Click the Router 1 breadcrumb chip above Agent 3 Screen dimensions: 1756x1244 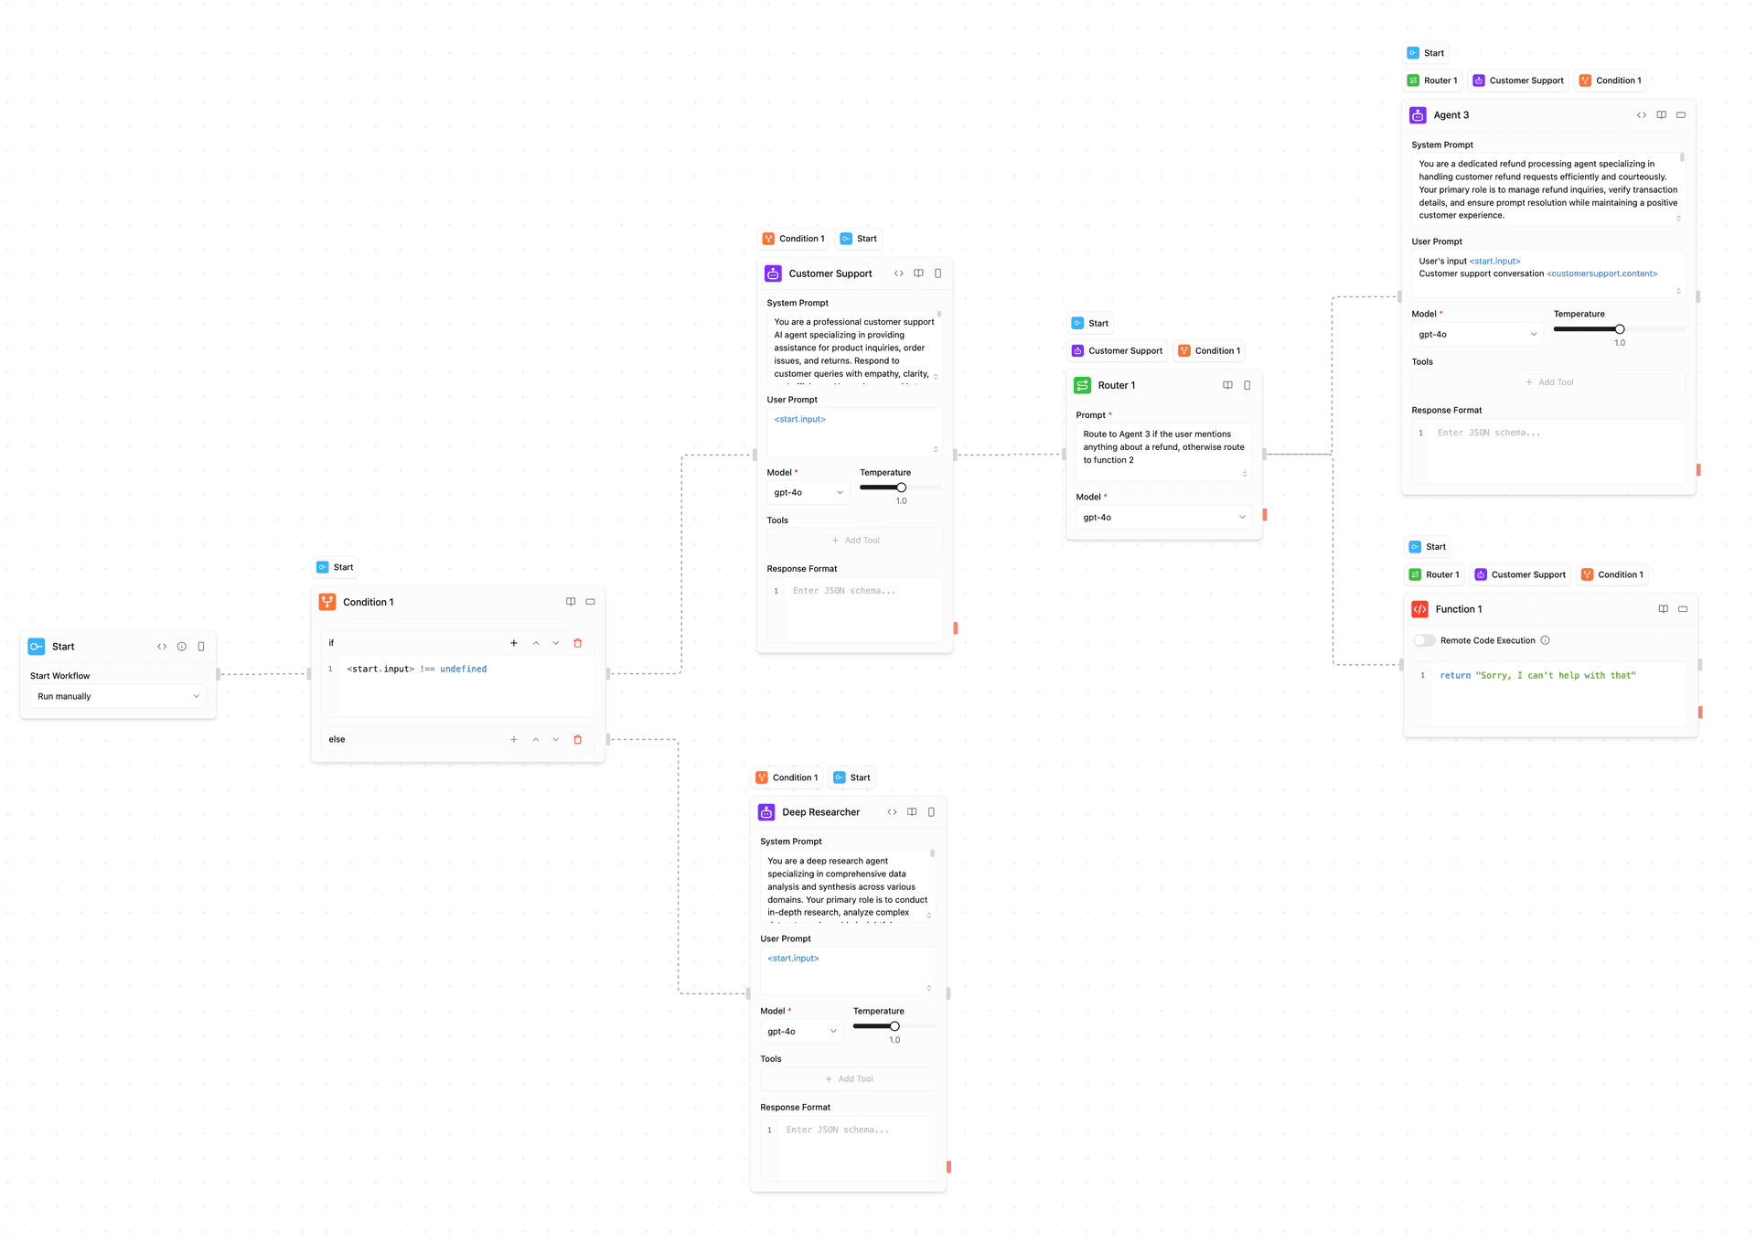[1432, 80]
